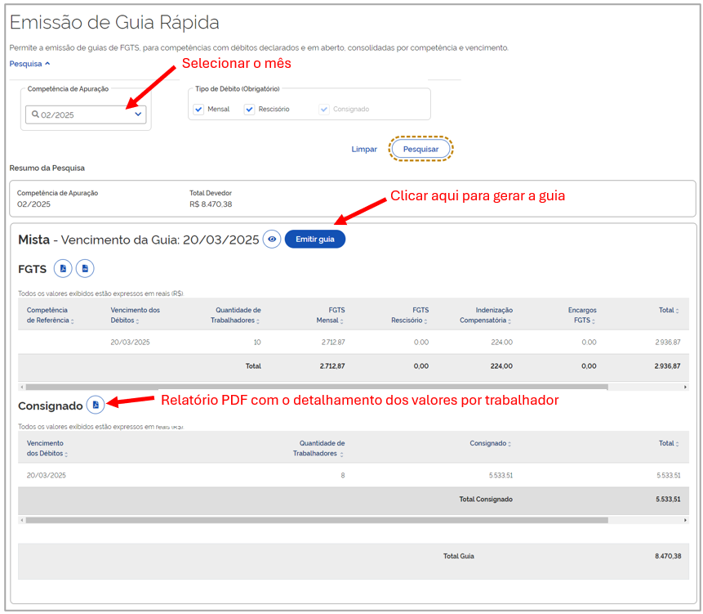Viewport: 703px width, 614px height.
Task: Download the Consignado PDF report icon
Action: [x=96, y=405]
